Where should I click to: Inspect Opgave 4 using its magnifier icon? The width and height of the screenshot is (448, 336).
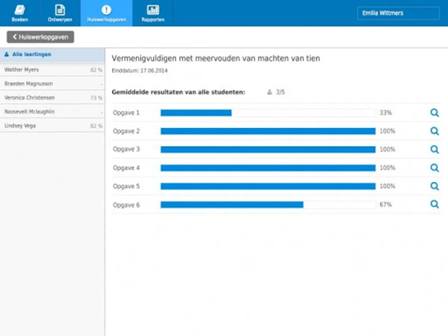coord(434,168)
